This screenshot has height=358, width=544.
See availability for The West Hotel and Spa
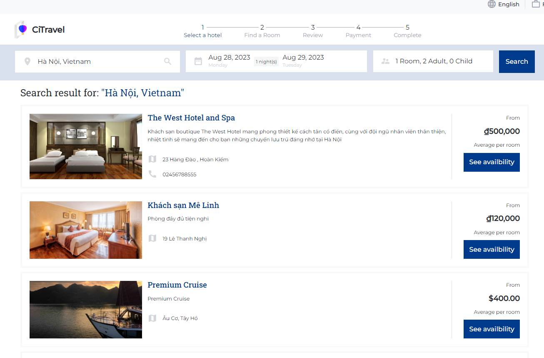click(x=492, y=162)
